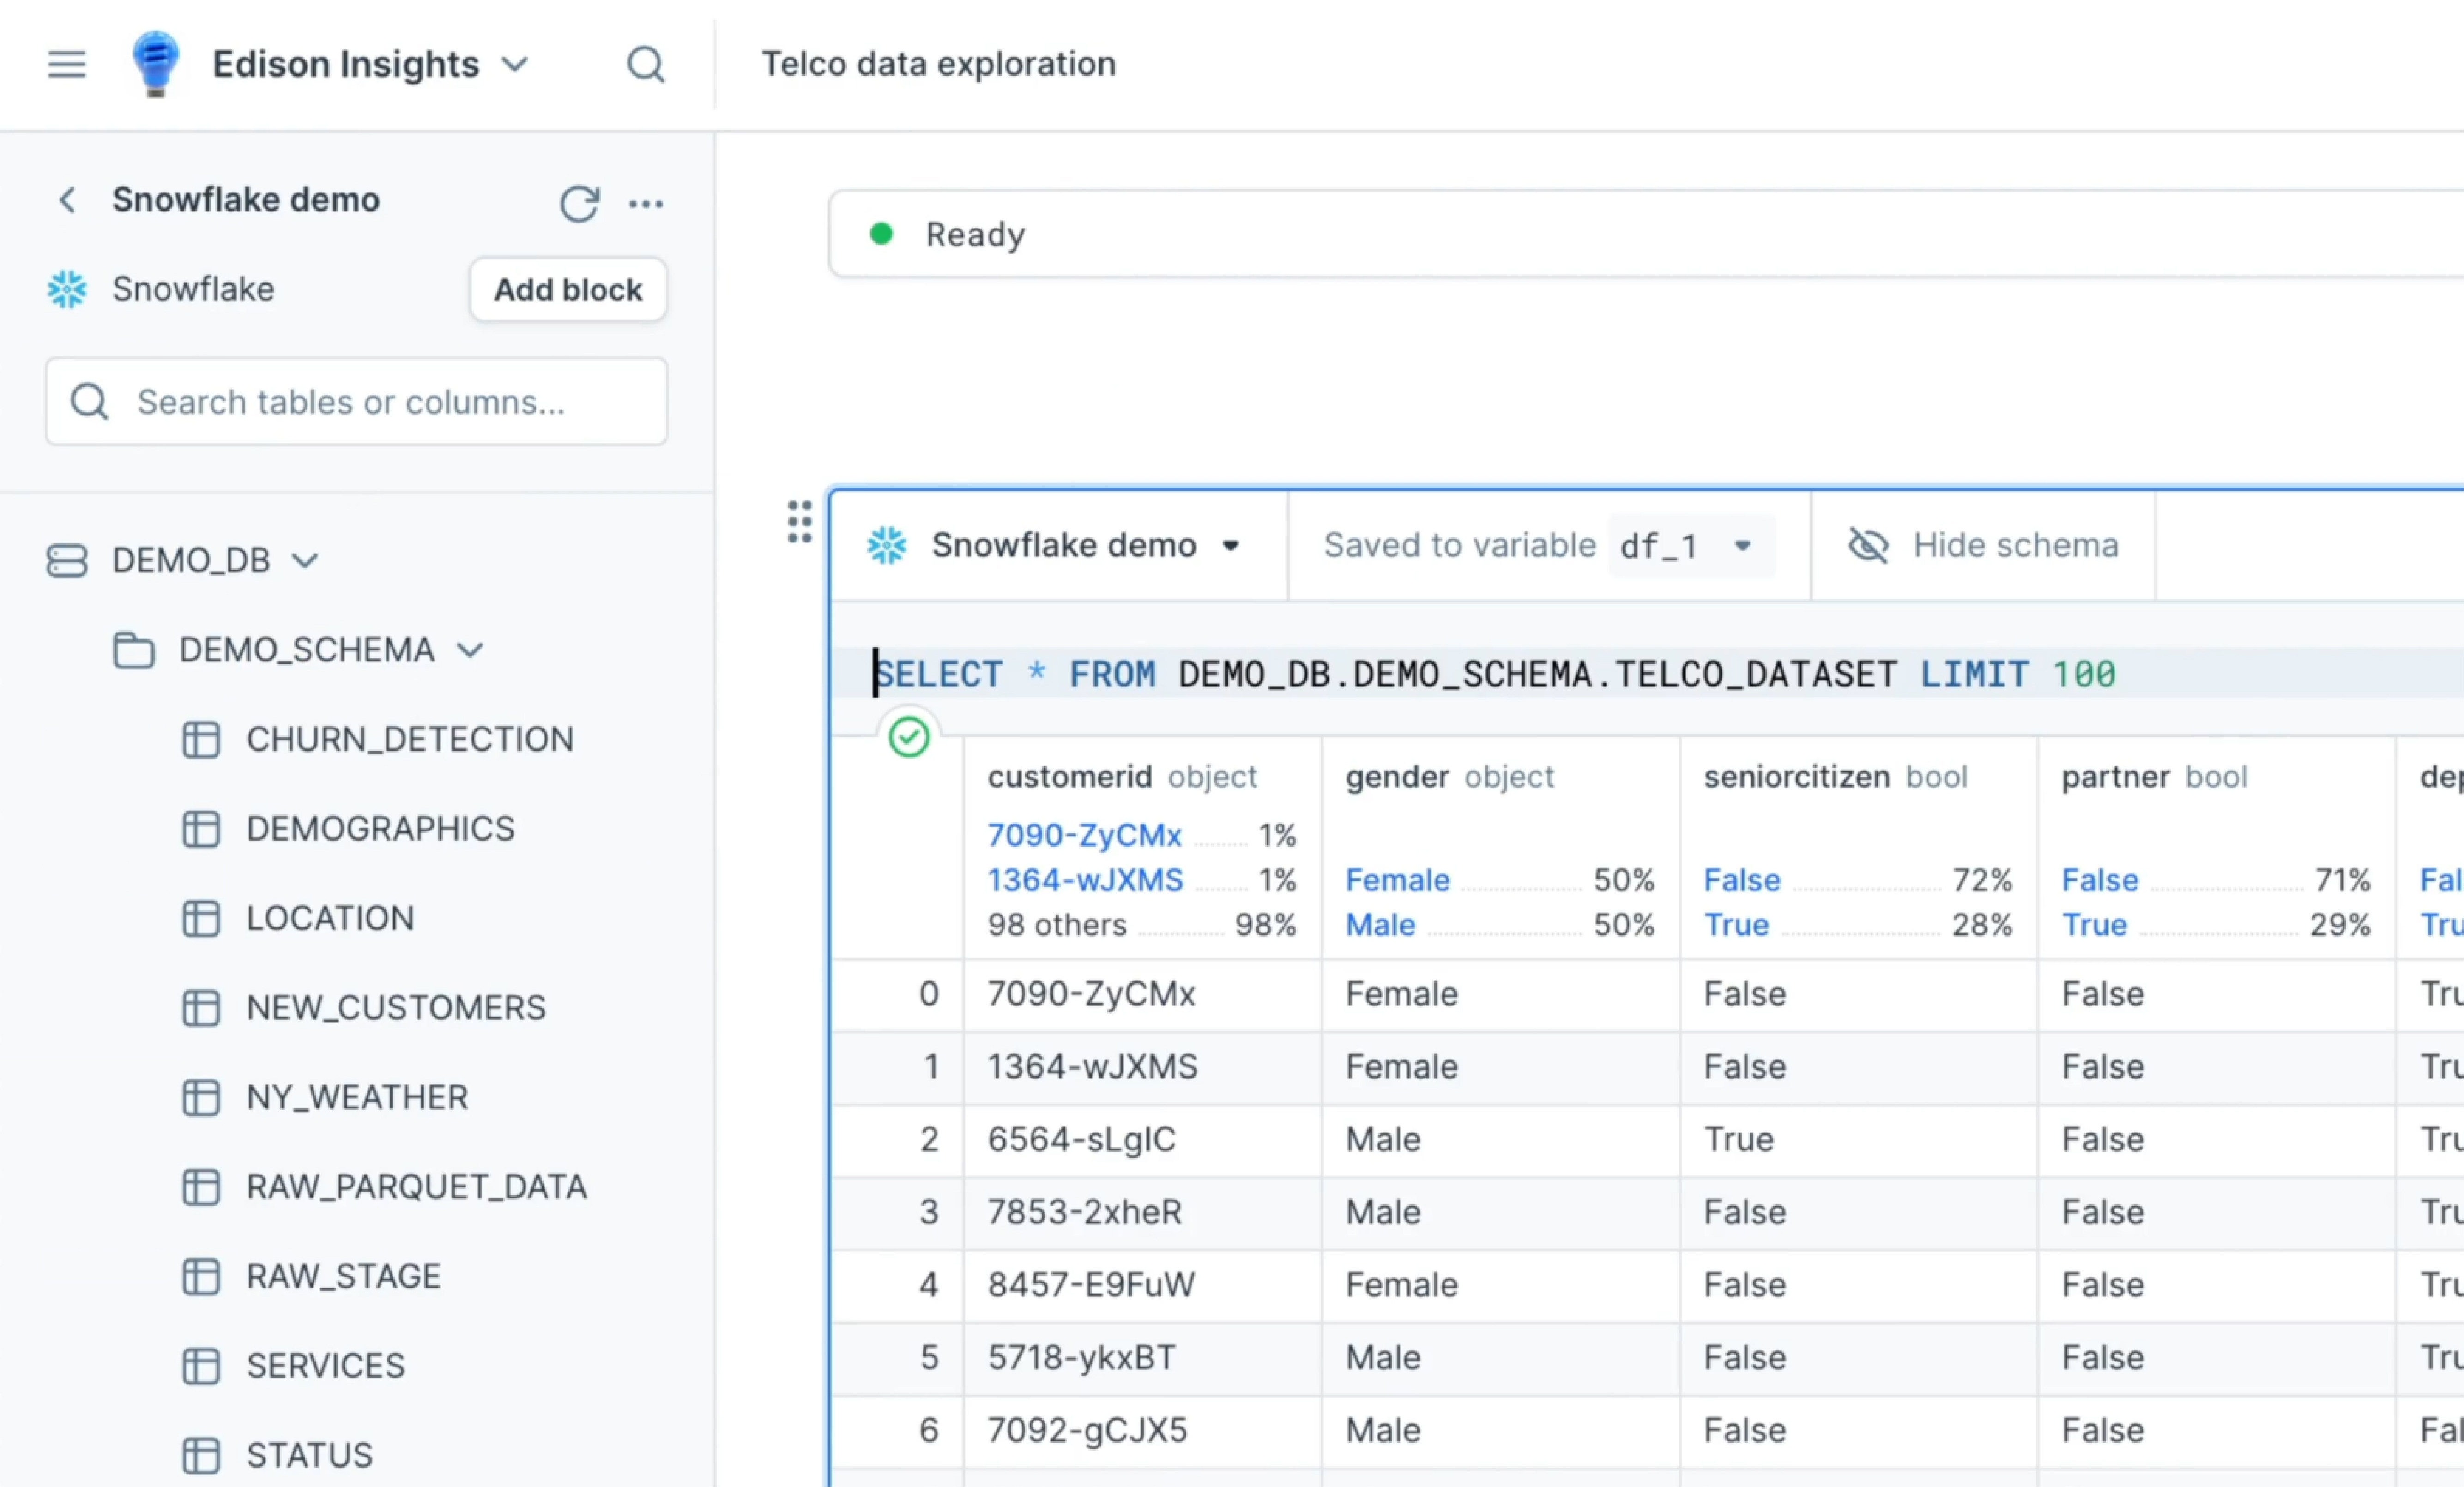Go back with the left chevron arrow
Viewport: 2464px width, 1487px height.
click(67, 200)
